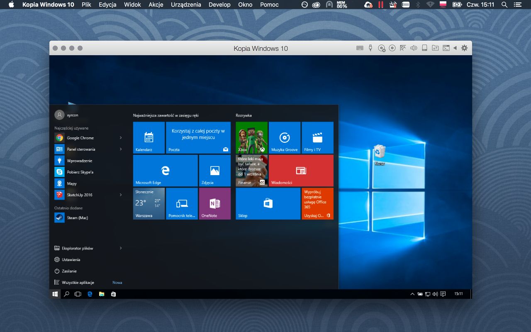Open the Zdjęcia photos tile
The width and height of the screenshot is (531, 332).
tap(214, 171)
